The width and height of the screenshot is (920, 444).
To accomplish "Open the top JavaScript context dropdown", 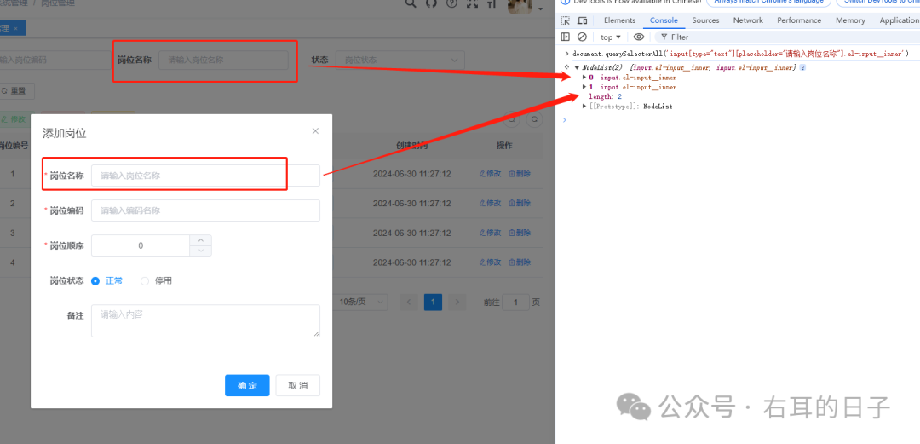I will (x=610, y=37).
